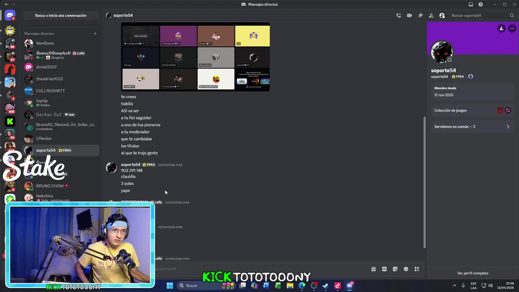The height and width of the screenshot is (292, 519).
Task: Open the Kick server icon
Action: (10, 121)
